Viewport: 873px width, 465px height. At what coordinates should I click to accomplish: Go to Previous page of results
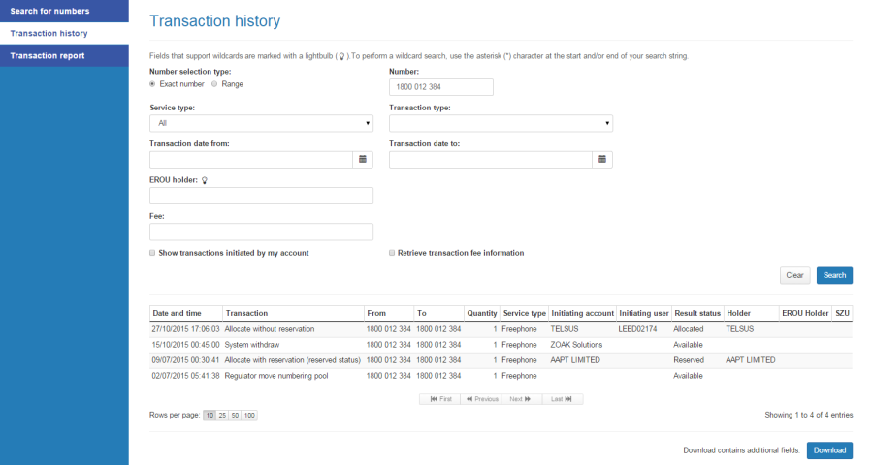[481, 399]
